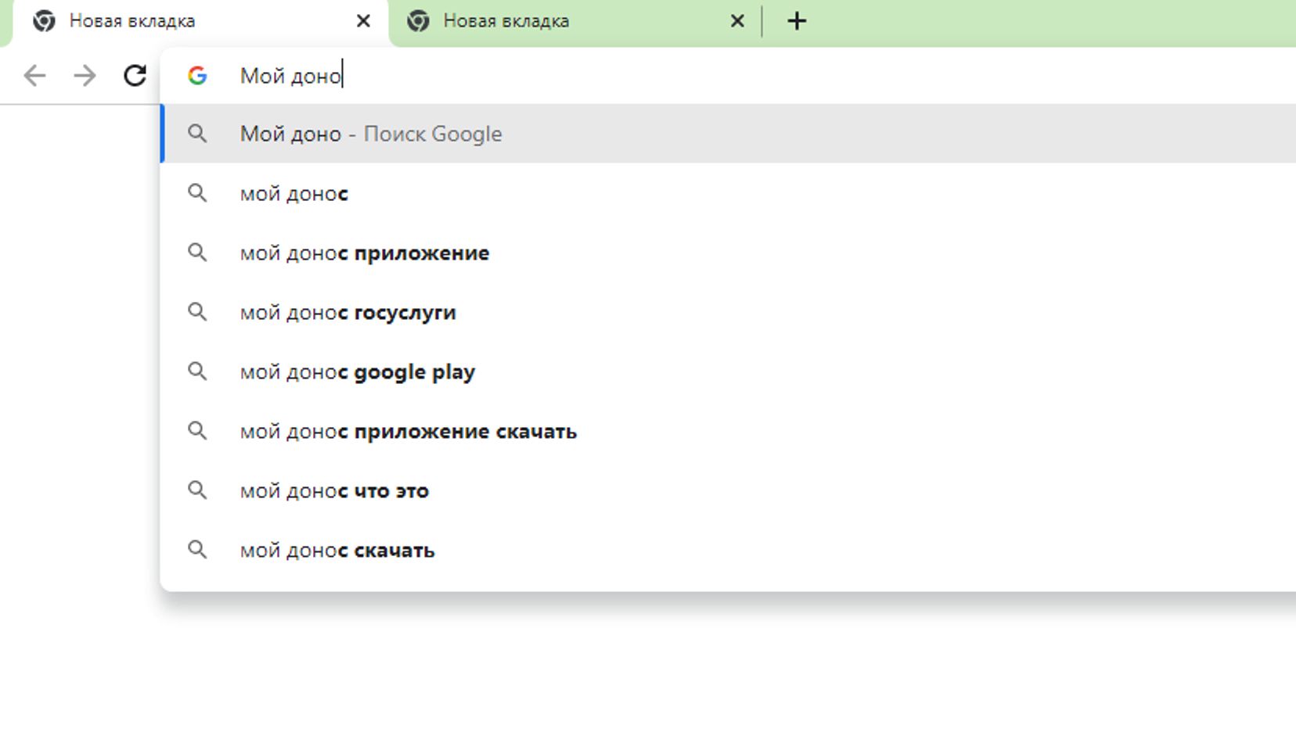Click the forward navigation arrow

point(85,76)
